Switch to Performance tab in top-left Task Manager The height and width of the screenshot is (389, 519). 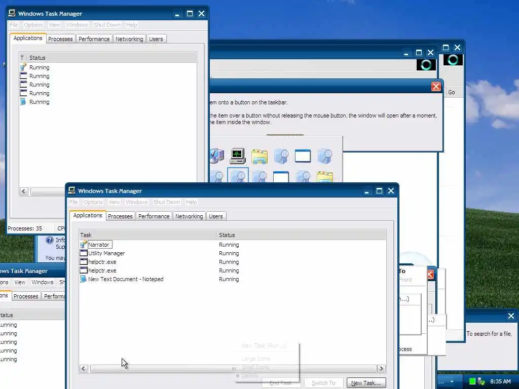[x=94, y=38]
